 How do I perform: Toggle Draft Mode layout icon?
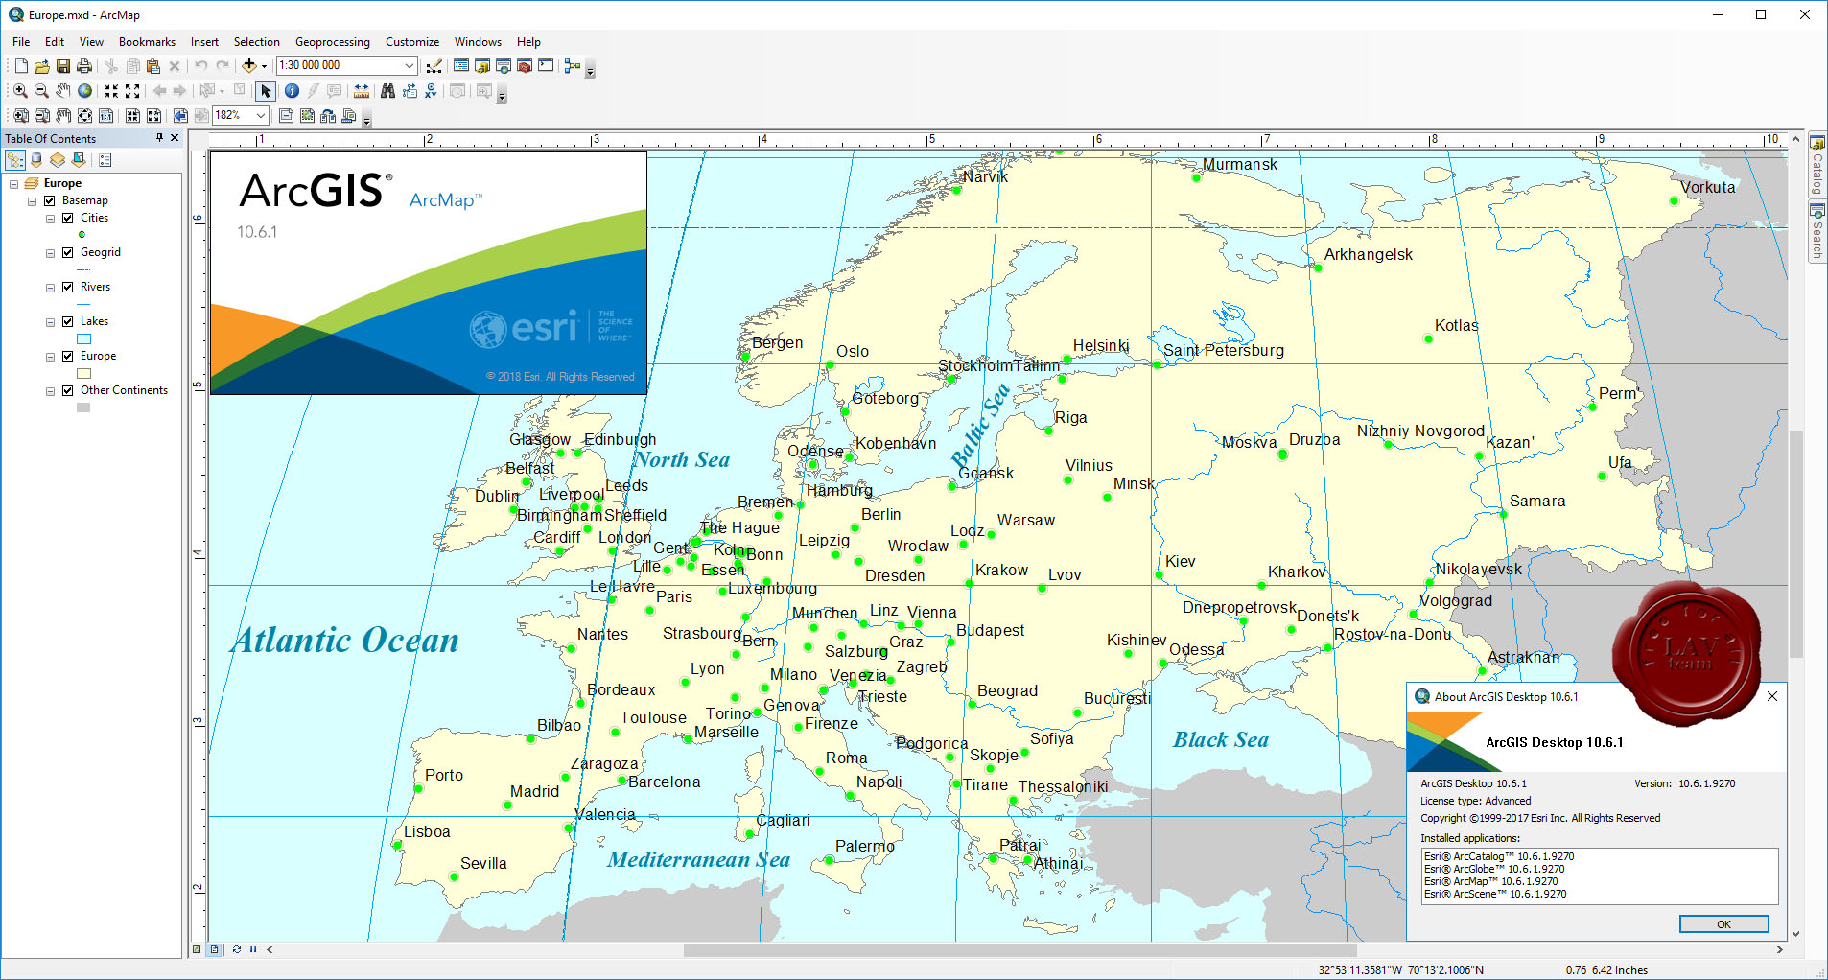coord(286,116)
